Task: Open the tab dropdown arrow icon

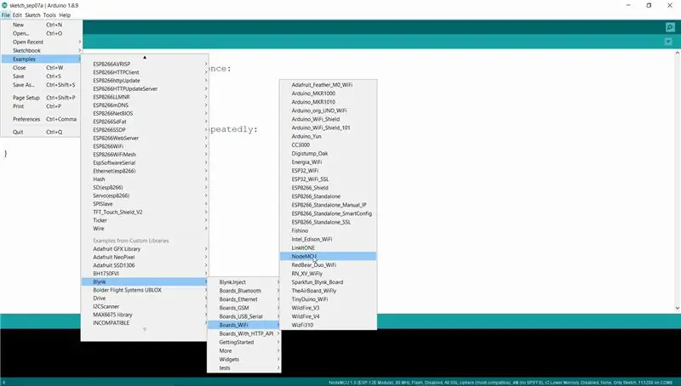Action: [668, 42]
